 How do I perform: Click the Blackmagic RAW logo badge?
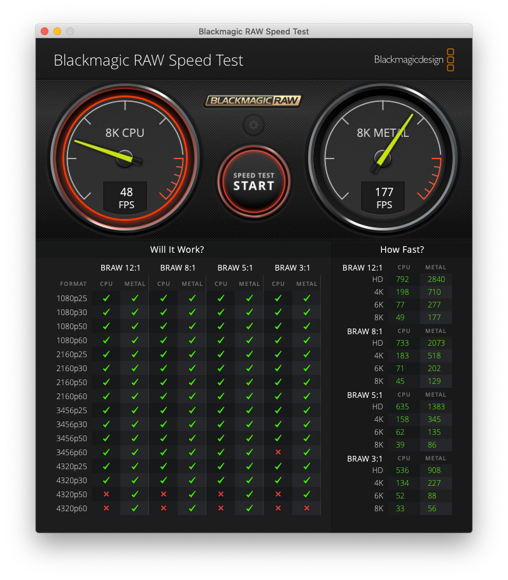pyautogui.click(x=253, y=100)
